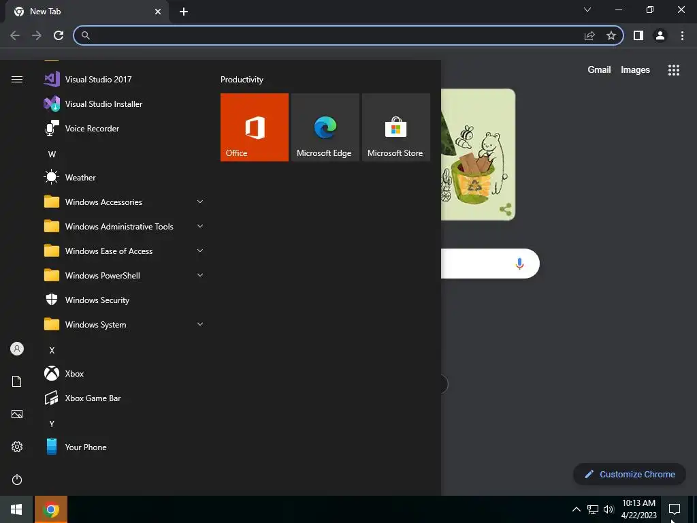Screen dimensions: 697x523
Task: Click the Power icon in Start menu
Action: [17, 479]
